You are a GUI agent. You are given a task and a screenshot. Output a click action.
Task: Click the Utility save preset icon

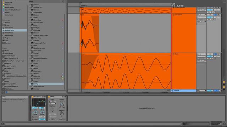coord(65,97)
